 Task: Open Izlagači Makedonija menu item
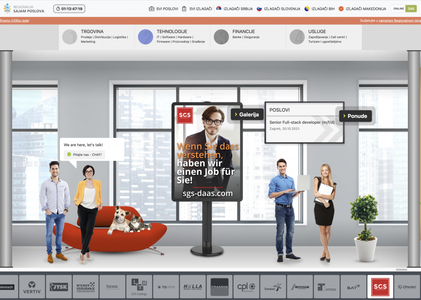363,9
